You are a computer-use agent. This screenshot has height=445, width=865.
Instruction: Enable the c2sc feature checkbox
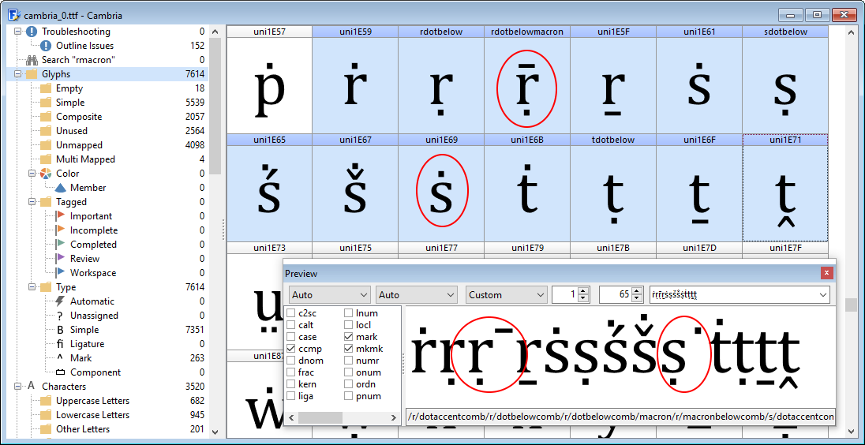pos(290,312)
